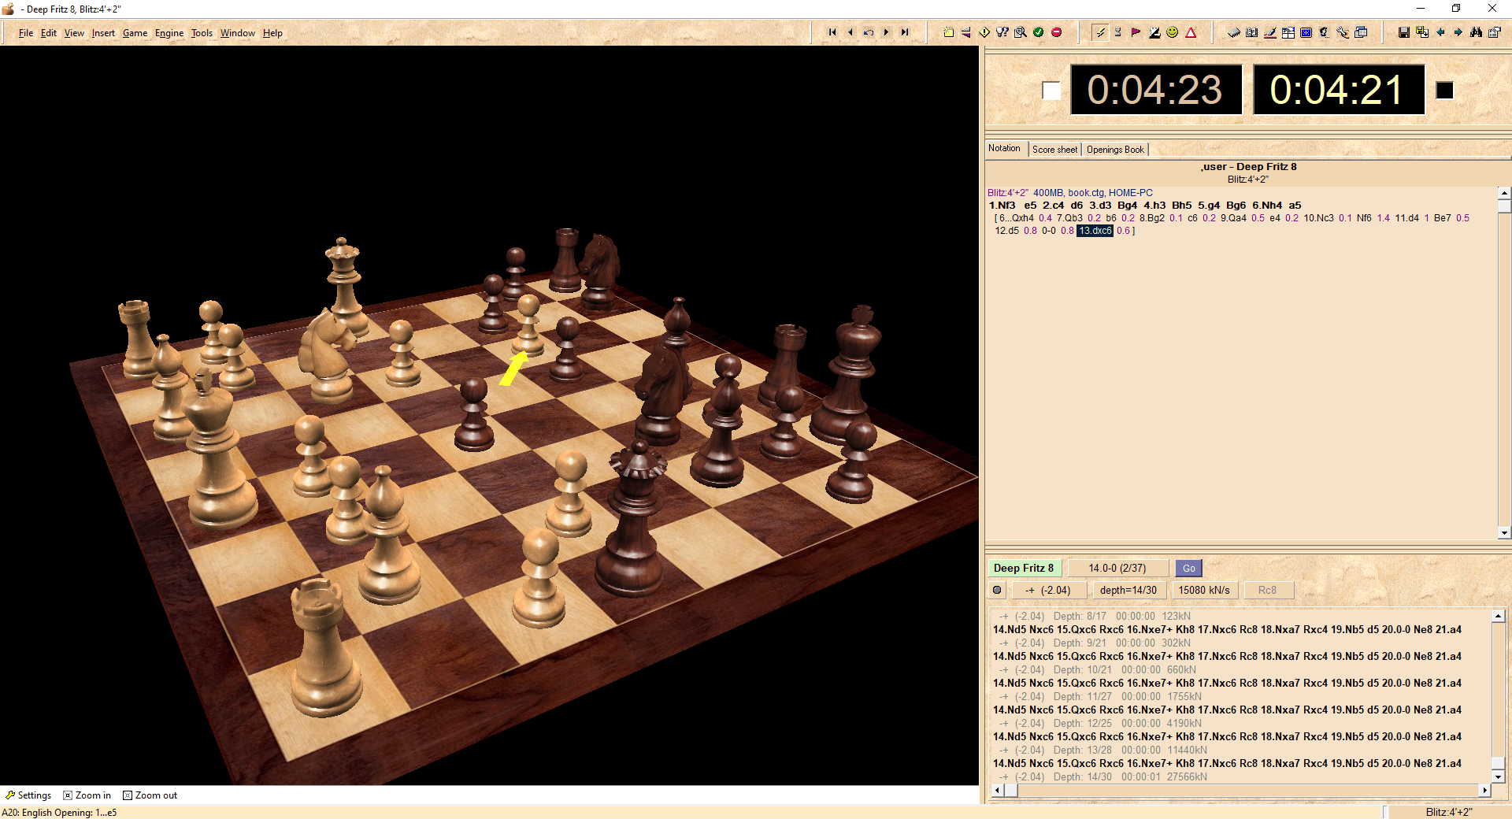Image resolution: width=1512 pixels, height=819 pixels.
Task: Click the Go button in engine panel
Action: point(1189,568)
